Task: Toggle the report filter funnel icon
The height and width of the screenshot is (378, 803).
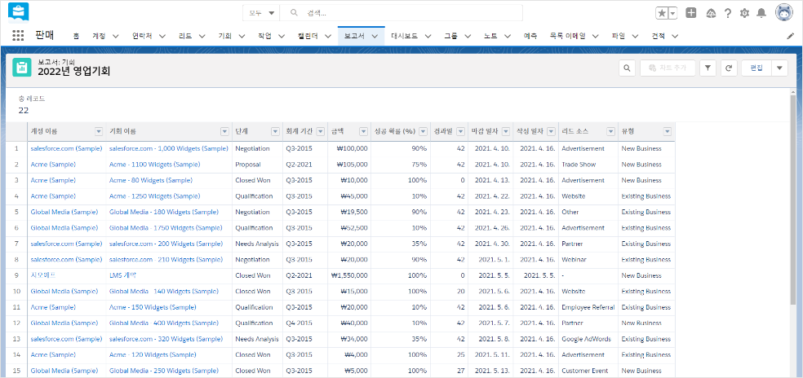Action: (x=708, y=68)
